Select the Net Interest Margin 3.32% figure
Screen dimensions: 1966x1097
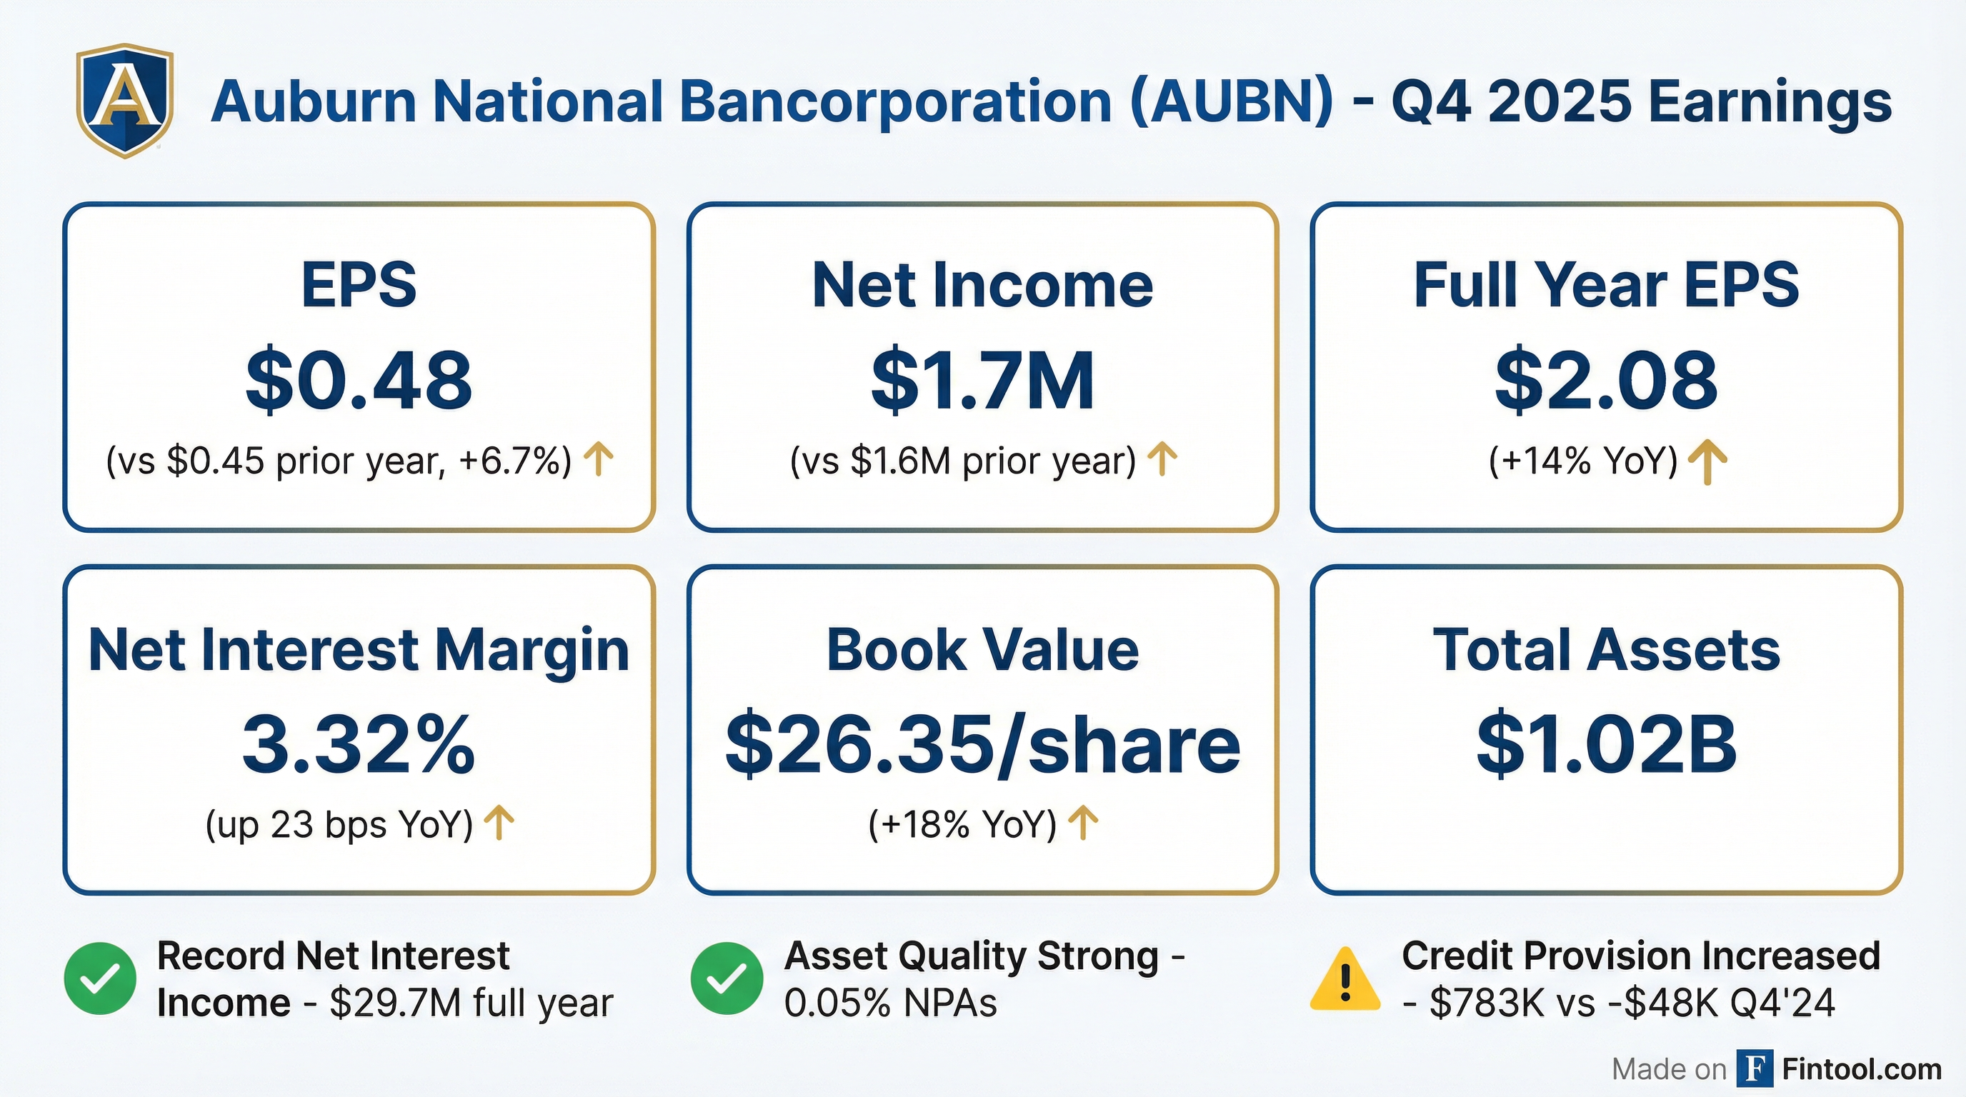click(359, 743)
